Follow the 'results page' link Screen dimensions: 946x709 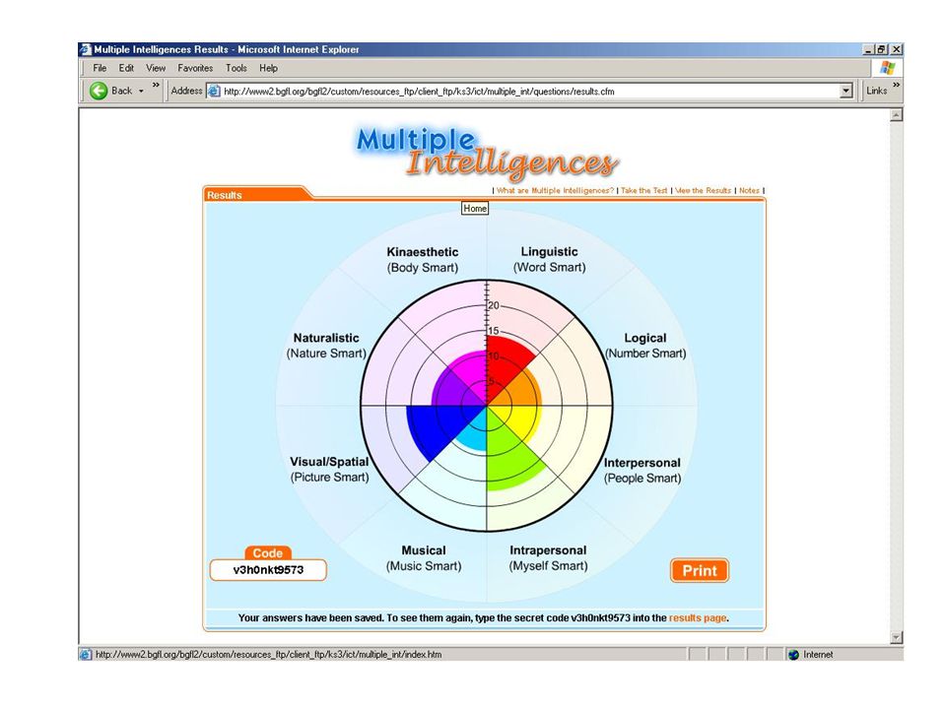[698, 618]
